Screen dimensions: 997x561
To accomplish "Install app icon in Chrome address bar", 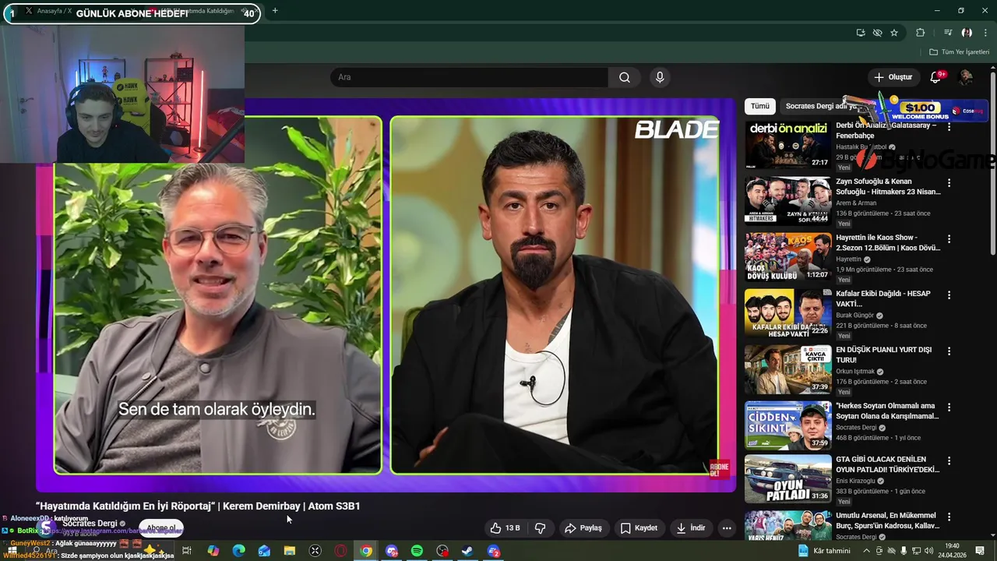I will click(861, 33).
